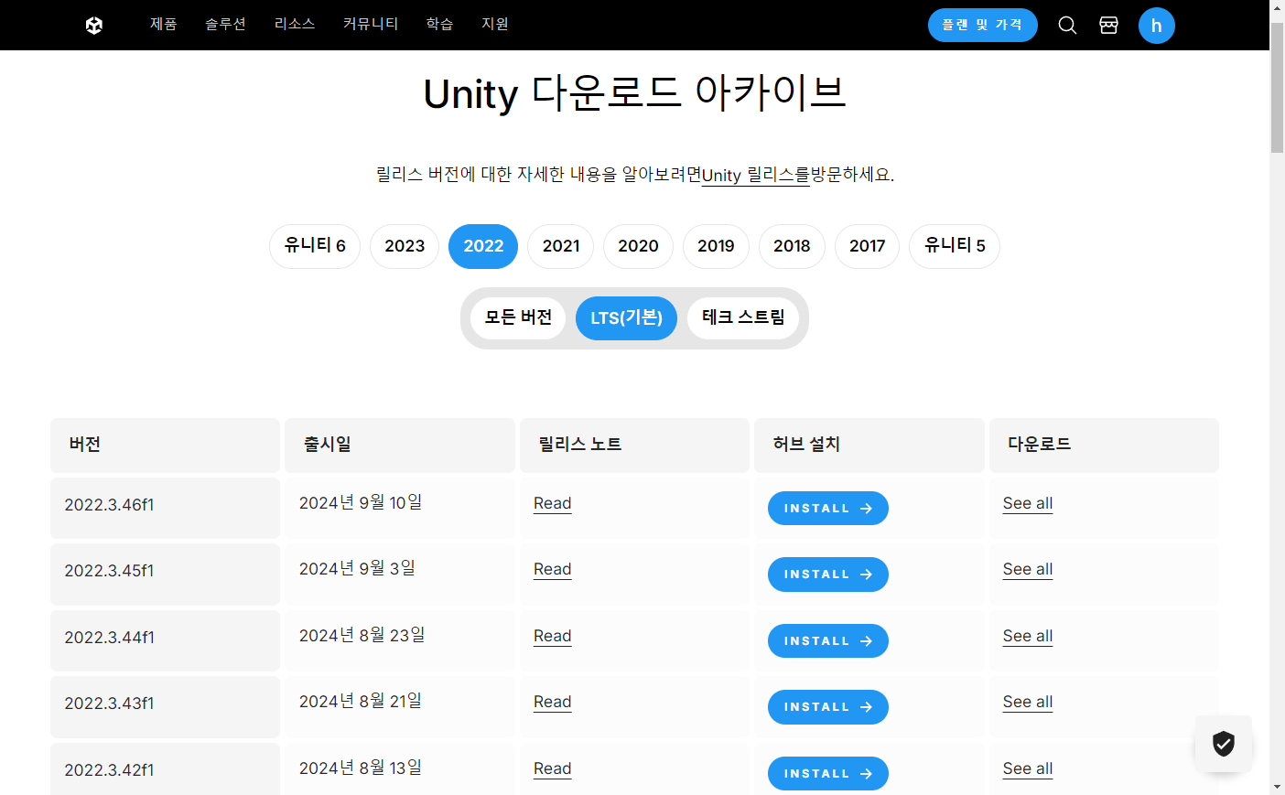Read release notes for 2022.3.46f1
This screenshot has width=1285, height=795.
(x=553, y=503)
